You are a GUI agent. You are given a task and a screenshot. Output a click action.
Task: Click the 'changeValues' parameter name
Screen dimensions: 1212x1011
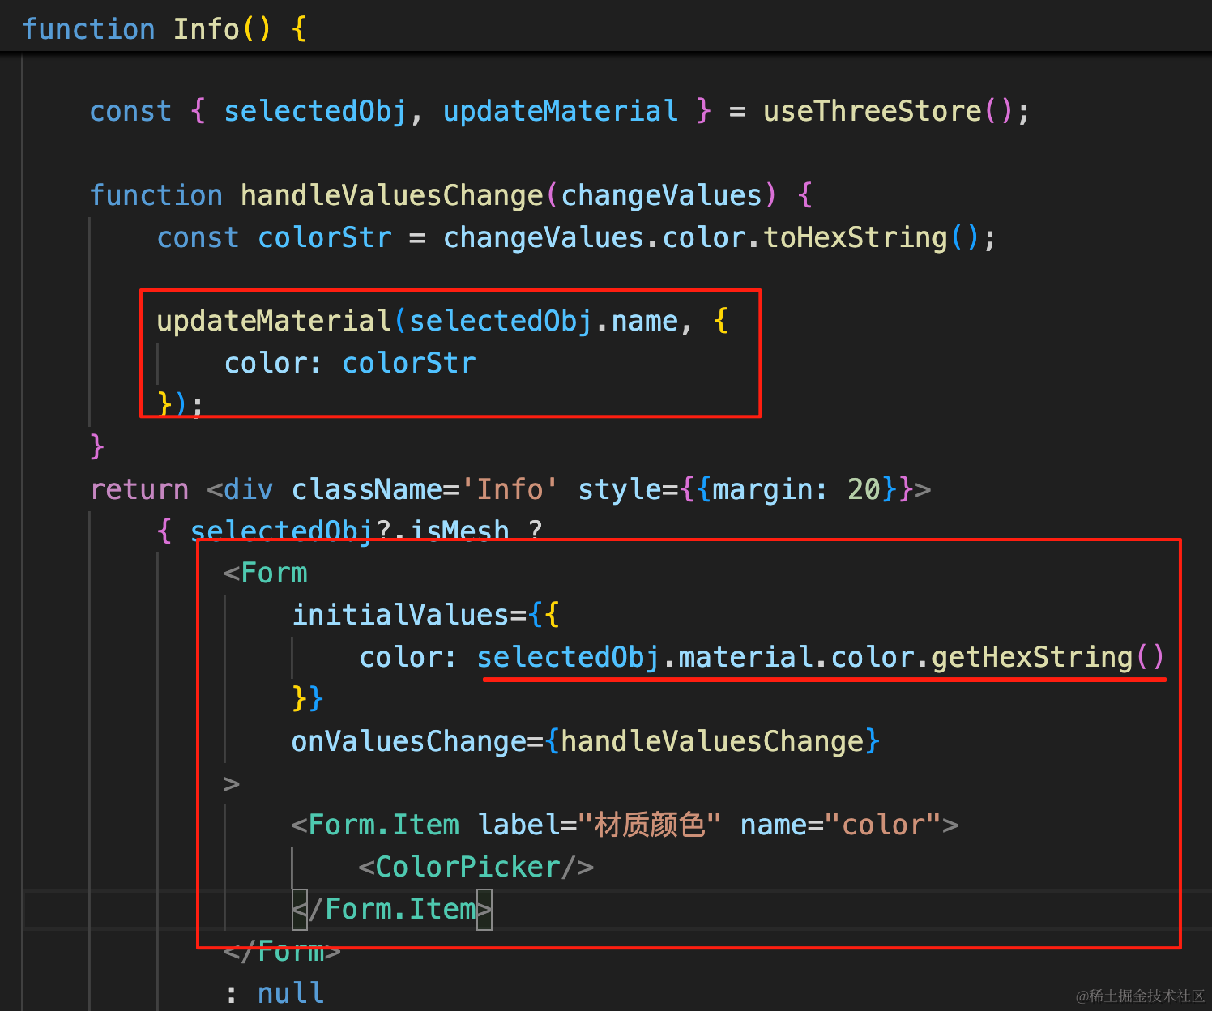pos(662,195)
